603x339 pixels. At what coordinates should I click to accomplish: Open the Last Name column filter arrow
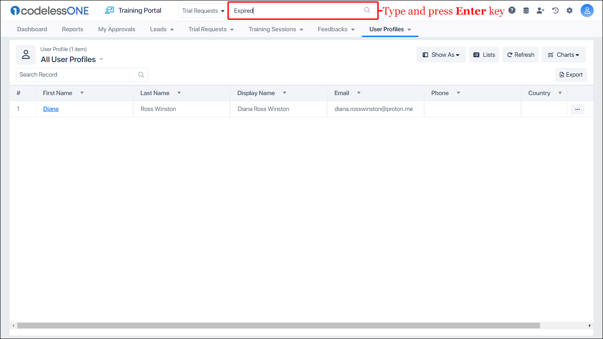pyautogui.click(x=179, y=93)
